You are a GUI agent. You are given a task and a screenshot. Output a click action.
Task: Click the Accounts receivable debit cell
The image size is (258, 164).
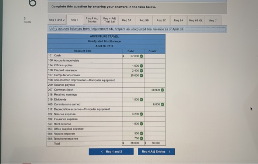pyautogui.click(x=133, y=61)
